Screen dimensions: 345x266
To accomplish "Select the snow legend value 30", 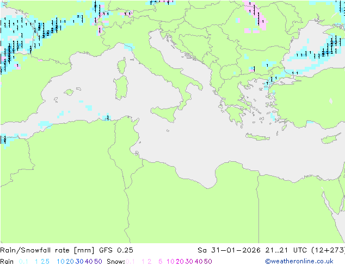I will point(189,262).
